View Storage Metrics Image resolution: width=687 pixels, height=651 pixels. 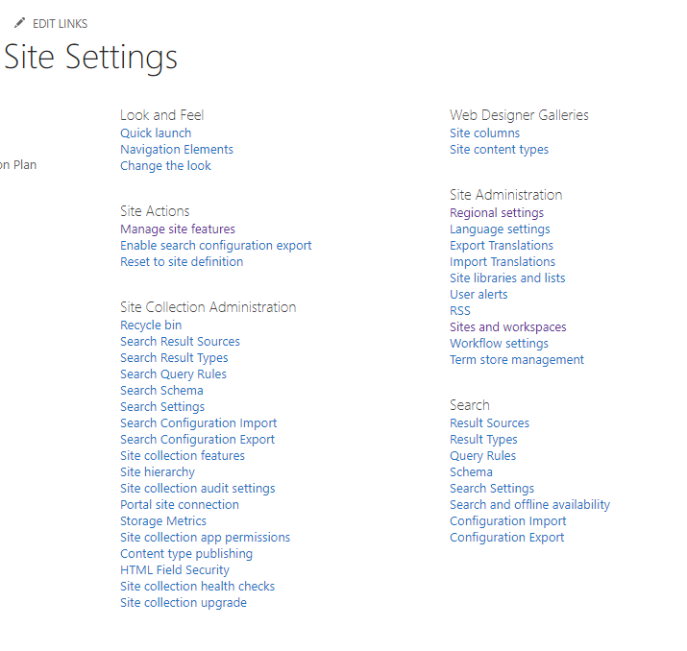click(x=163, y=521)
